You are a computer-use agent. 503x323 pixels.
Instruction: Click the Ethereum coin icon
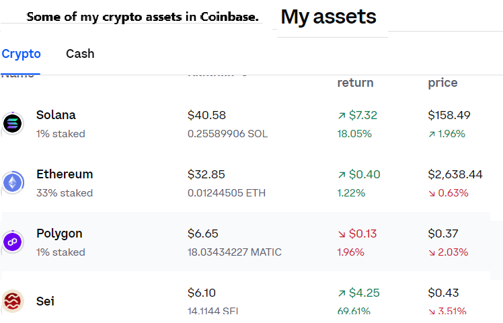(x=13, y=182)
